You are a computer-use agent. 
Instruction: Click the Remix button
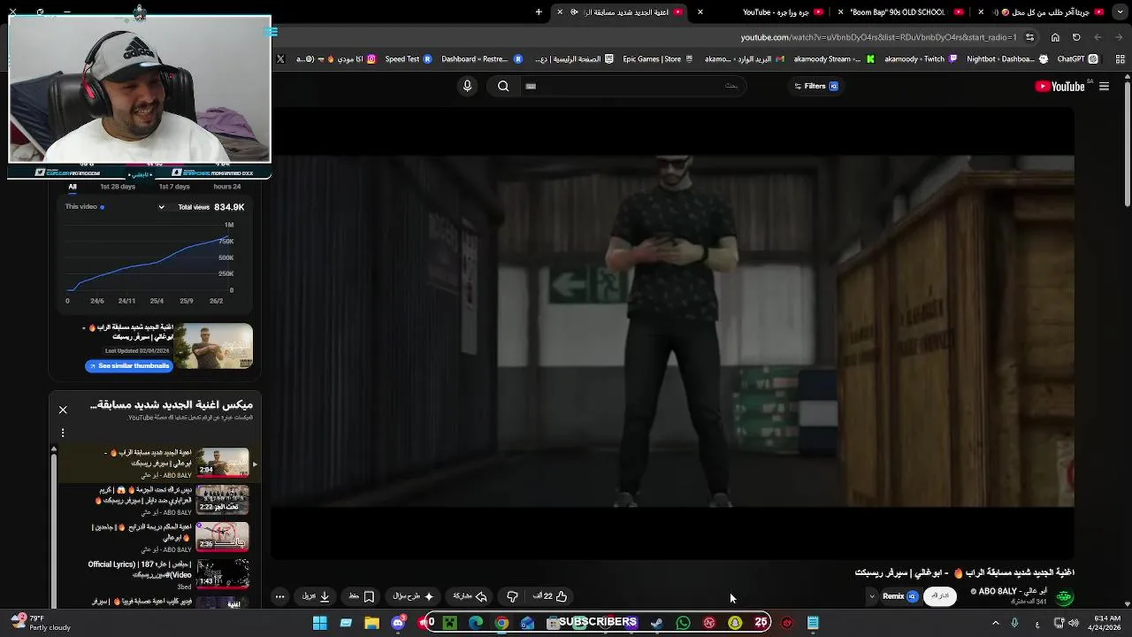coord(899,596)
